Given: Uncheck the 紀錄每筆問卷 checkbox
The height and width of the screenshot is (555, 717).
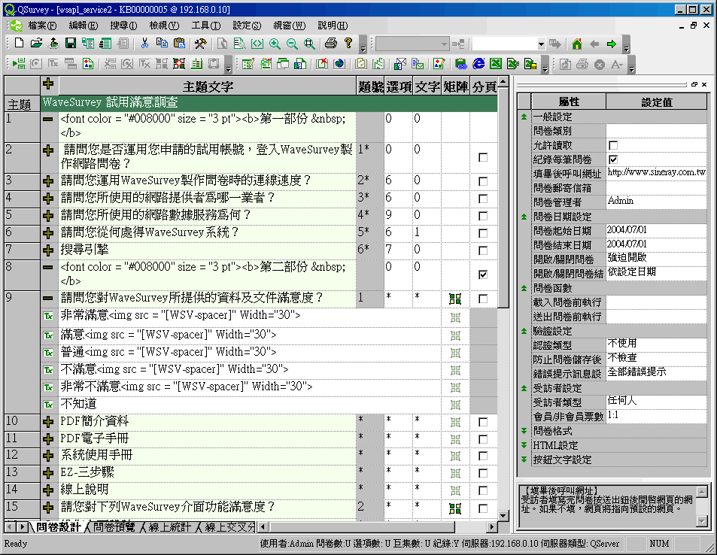Looking at the screenshot, I should [x=613, y=159].
